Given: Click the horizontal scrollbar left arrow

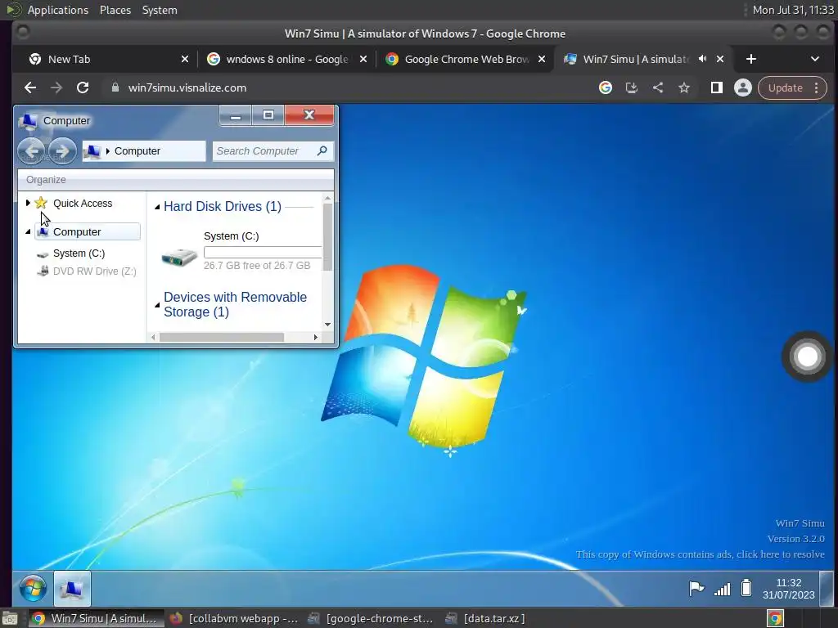Looking at the screenshot, I should 153,337.
